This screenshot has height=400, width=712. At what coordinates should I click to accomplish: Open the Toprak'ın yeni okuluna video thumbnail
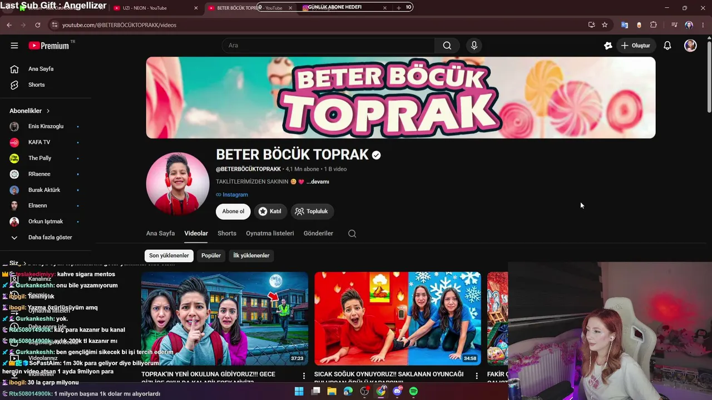point(225,318)
